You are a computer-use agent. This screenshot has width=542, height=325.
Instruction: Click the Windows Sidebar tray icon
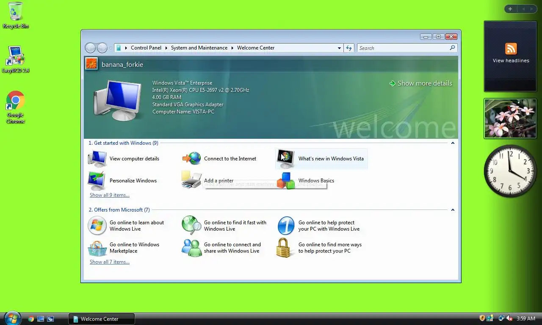(x=490, y=318)
